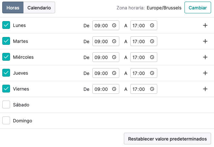Uncheck the Lunes checkbox
Image resolution: width=214 pixels, height=147 pixels.
(6, 25)
